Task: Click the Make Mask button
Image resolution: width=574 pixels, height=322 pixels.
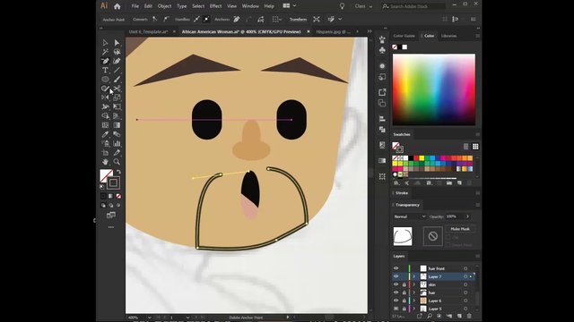Action: coord(460,229)
